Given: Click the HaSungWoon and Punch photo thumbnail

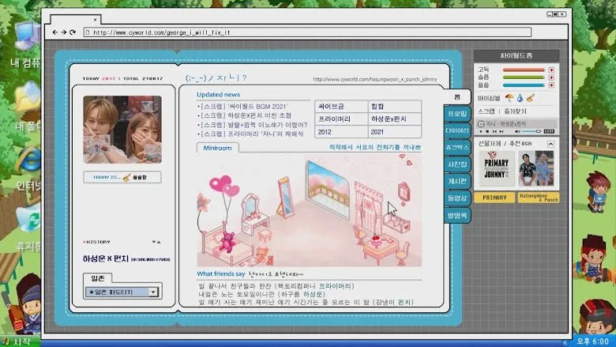Looking at the screenshot, I should [x=536, y=168].
